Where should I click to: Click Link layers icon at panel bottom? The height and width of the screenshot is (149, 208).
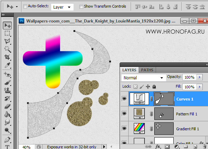click(x=148, y=147)
